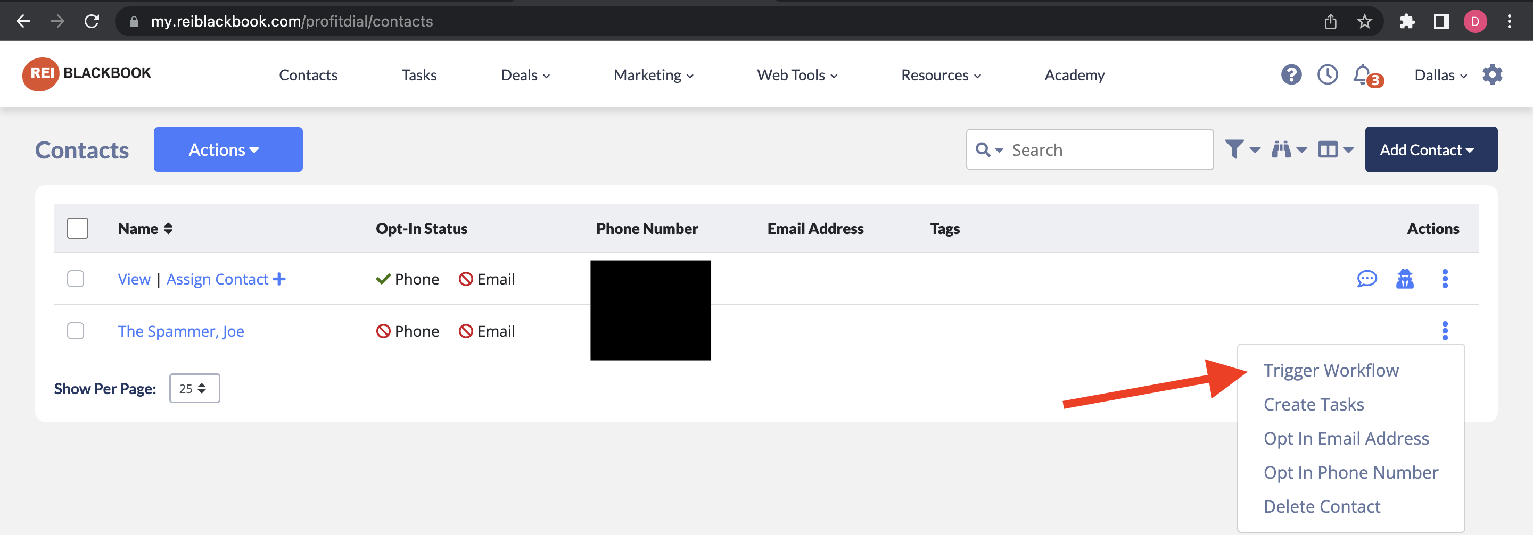Open the Chrome profile avatar D
The width and height of the screenshot is (1533, 535).
pos(1474,22)
